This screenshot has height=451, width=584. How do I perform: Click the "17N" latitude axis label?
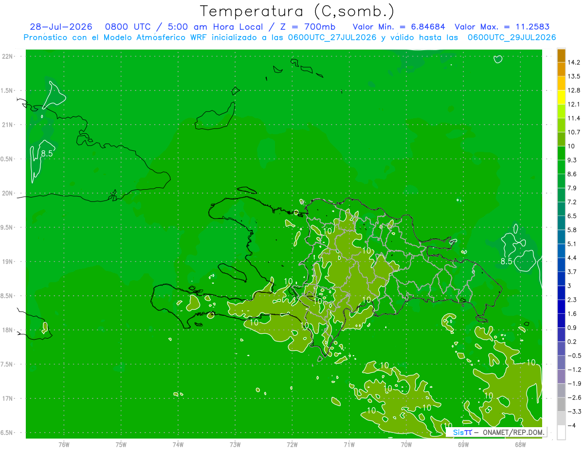pyautogui.click(x=7, y=398)
